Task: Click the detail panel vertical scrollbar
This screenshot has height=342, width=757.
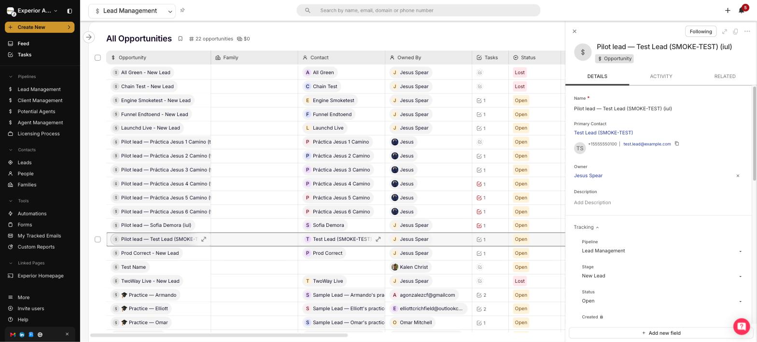Action: 755,134
